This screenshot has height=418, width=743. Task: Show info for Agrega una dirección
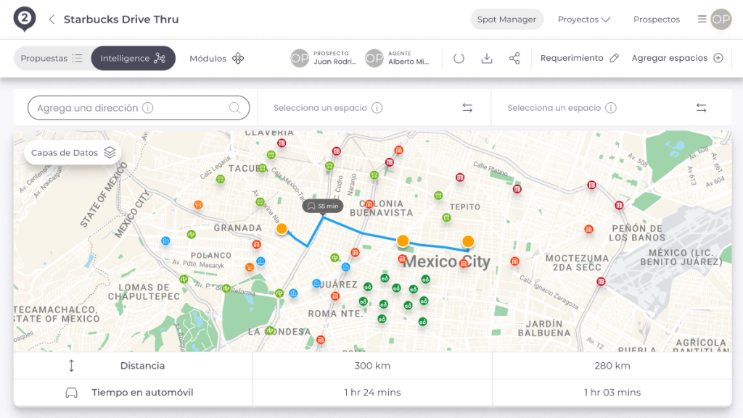[x=148, y=108]
